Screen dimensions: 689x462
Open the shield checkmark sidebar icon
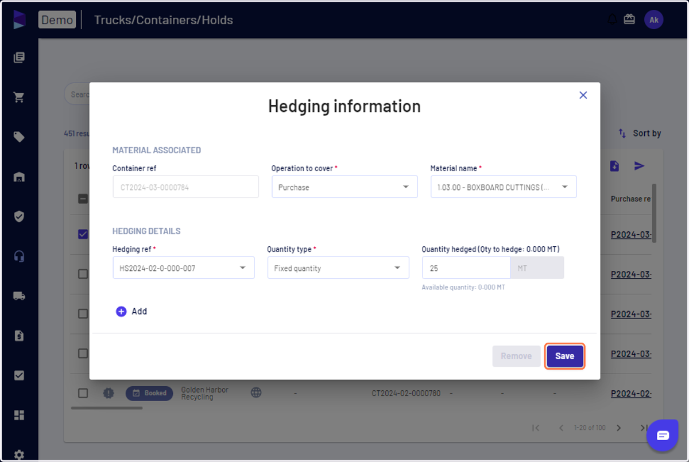pos(19,216)
